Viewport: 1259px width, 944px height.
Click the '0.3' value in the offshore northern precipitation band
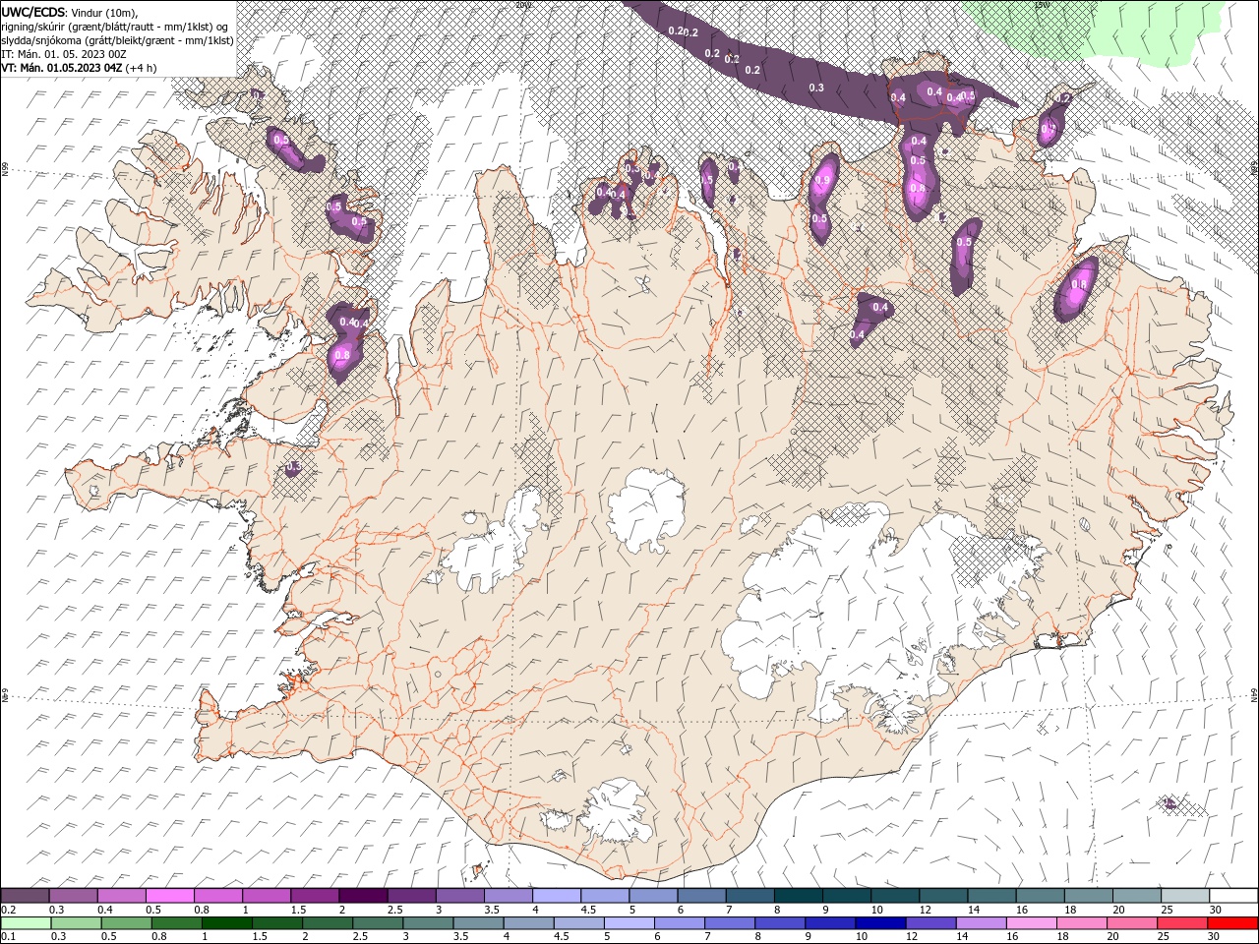(x=816, y=88)
